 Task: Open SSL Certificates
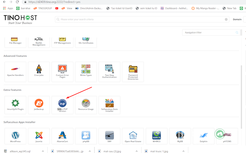86,42
